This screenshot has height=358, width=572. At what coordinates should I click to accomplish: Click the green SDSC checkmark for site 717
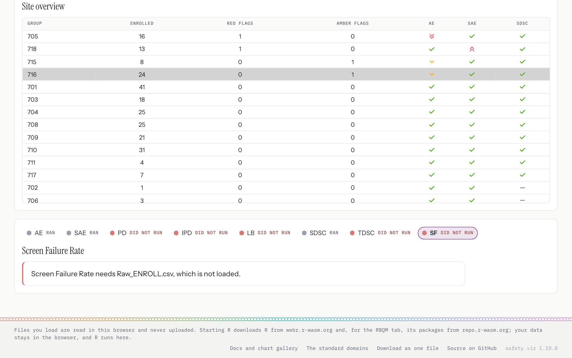point(522,175)
